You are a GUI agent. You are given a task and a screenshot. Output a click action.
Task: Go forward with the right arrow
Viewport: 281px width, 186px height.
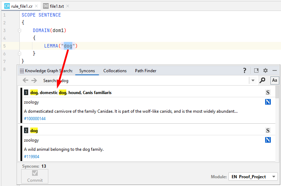click(x=34, y=80)
